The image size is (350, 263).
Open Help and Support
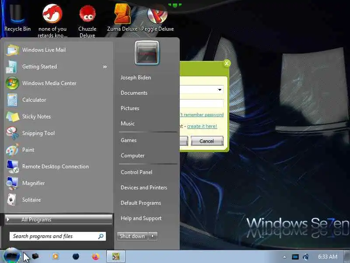tap(141, 218)
